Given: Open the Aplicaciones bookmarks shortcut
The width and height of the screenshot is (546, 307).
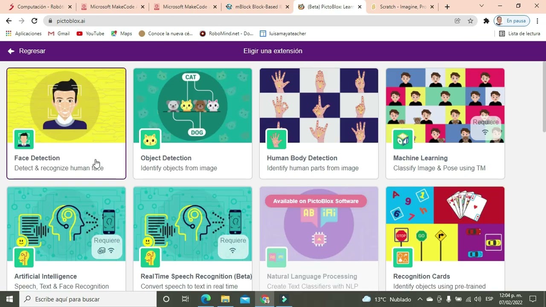Looking at the screenshot, I should (24, 34).
